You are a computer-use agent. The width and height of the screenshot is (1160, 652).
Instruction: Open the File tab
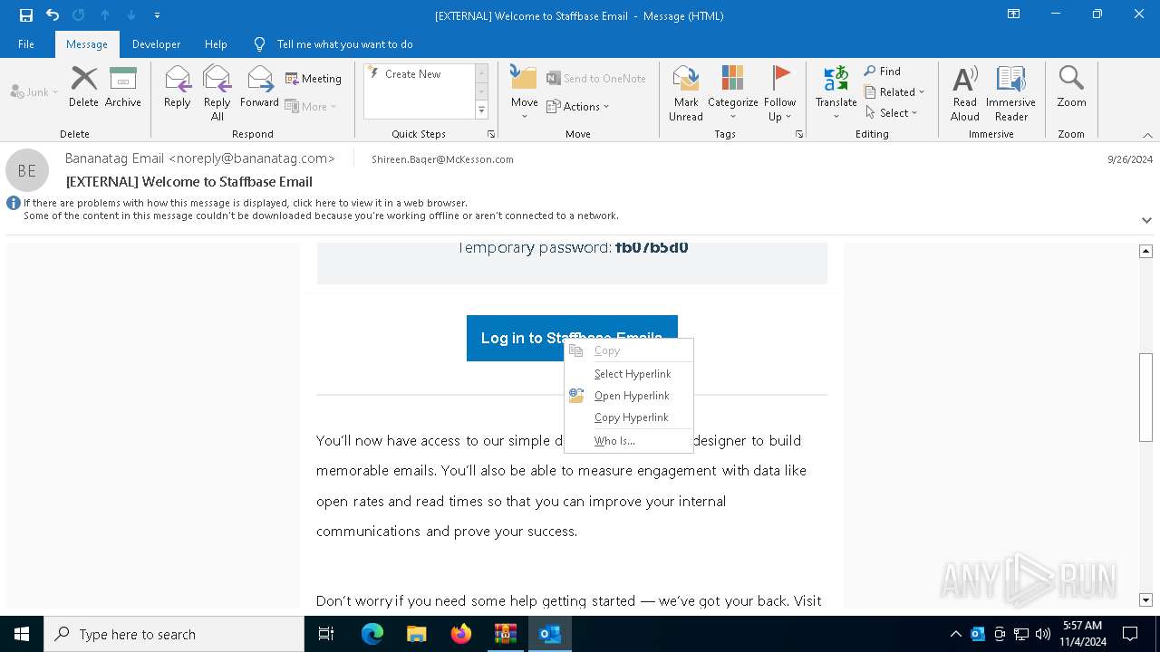click(x=26, y=44)
